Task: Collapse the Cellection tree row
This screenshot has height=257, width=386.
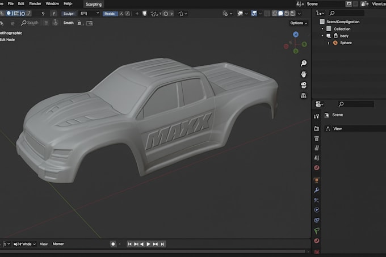Action: (x=322, y=29)
